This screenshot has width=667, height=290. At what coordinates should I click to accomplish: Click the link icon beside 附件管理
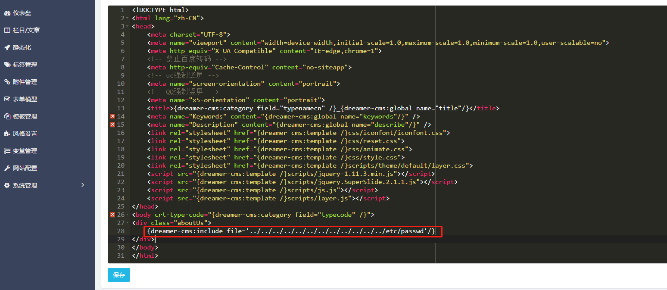pyautogui.click(x=7, y=82)
